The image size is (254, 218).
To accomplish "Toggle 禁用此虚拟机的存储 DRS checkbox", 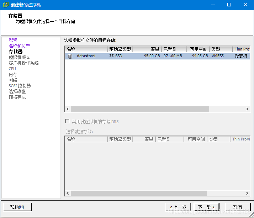I will click(x=67, y=121).
